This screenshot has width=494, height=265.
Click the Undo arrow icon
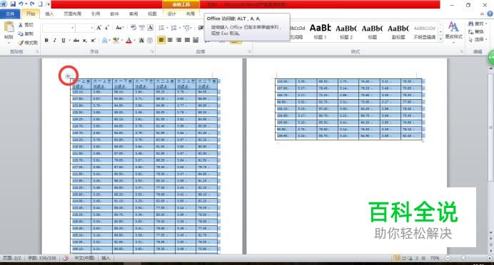click(x=21, y=4)
